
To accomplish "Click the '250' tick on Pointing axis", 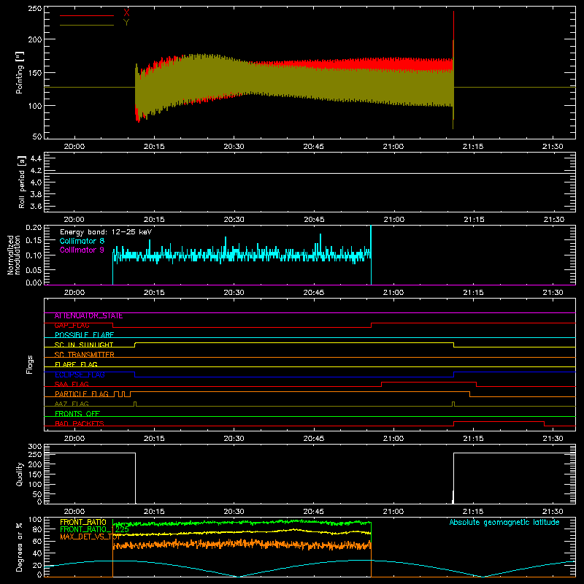I will click(35, 9).
